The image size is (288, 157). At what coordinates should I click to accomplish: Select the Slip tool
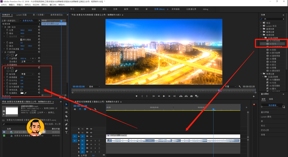pos(66,120)
